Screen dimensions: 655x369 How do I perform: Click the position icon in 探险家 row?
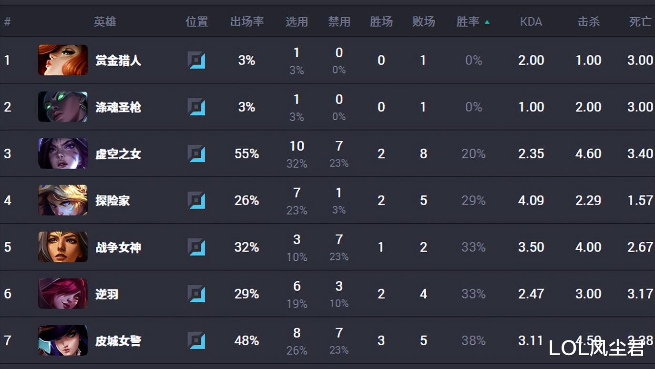point(196,201)
